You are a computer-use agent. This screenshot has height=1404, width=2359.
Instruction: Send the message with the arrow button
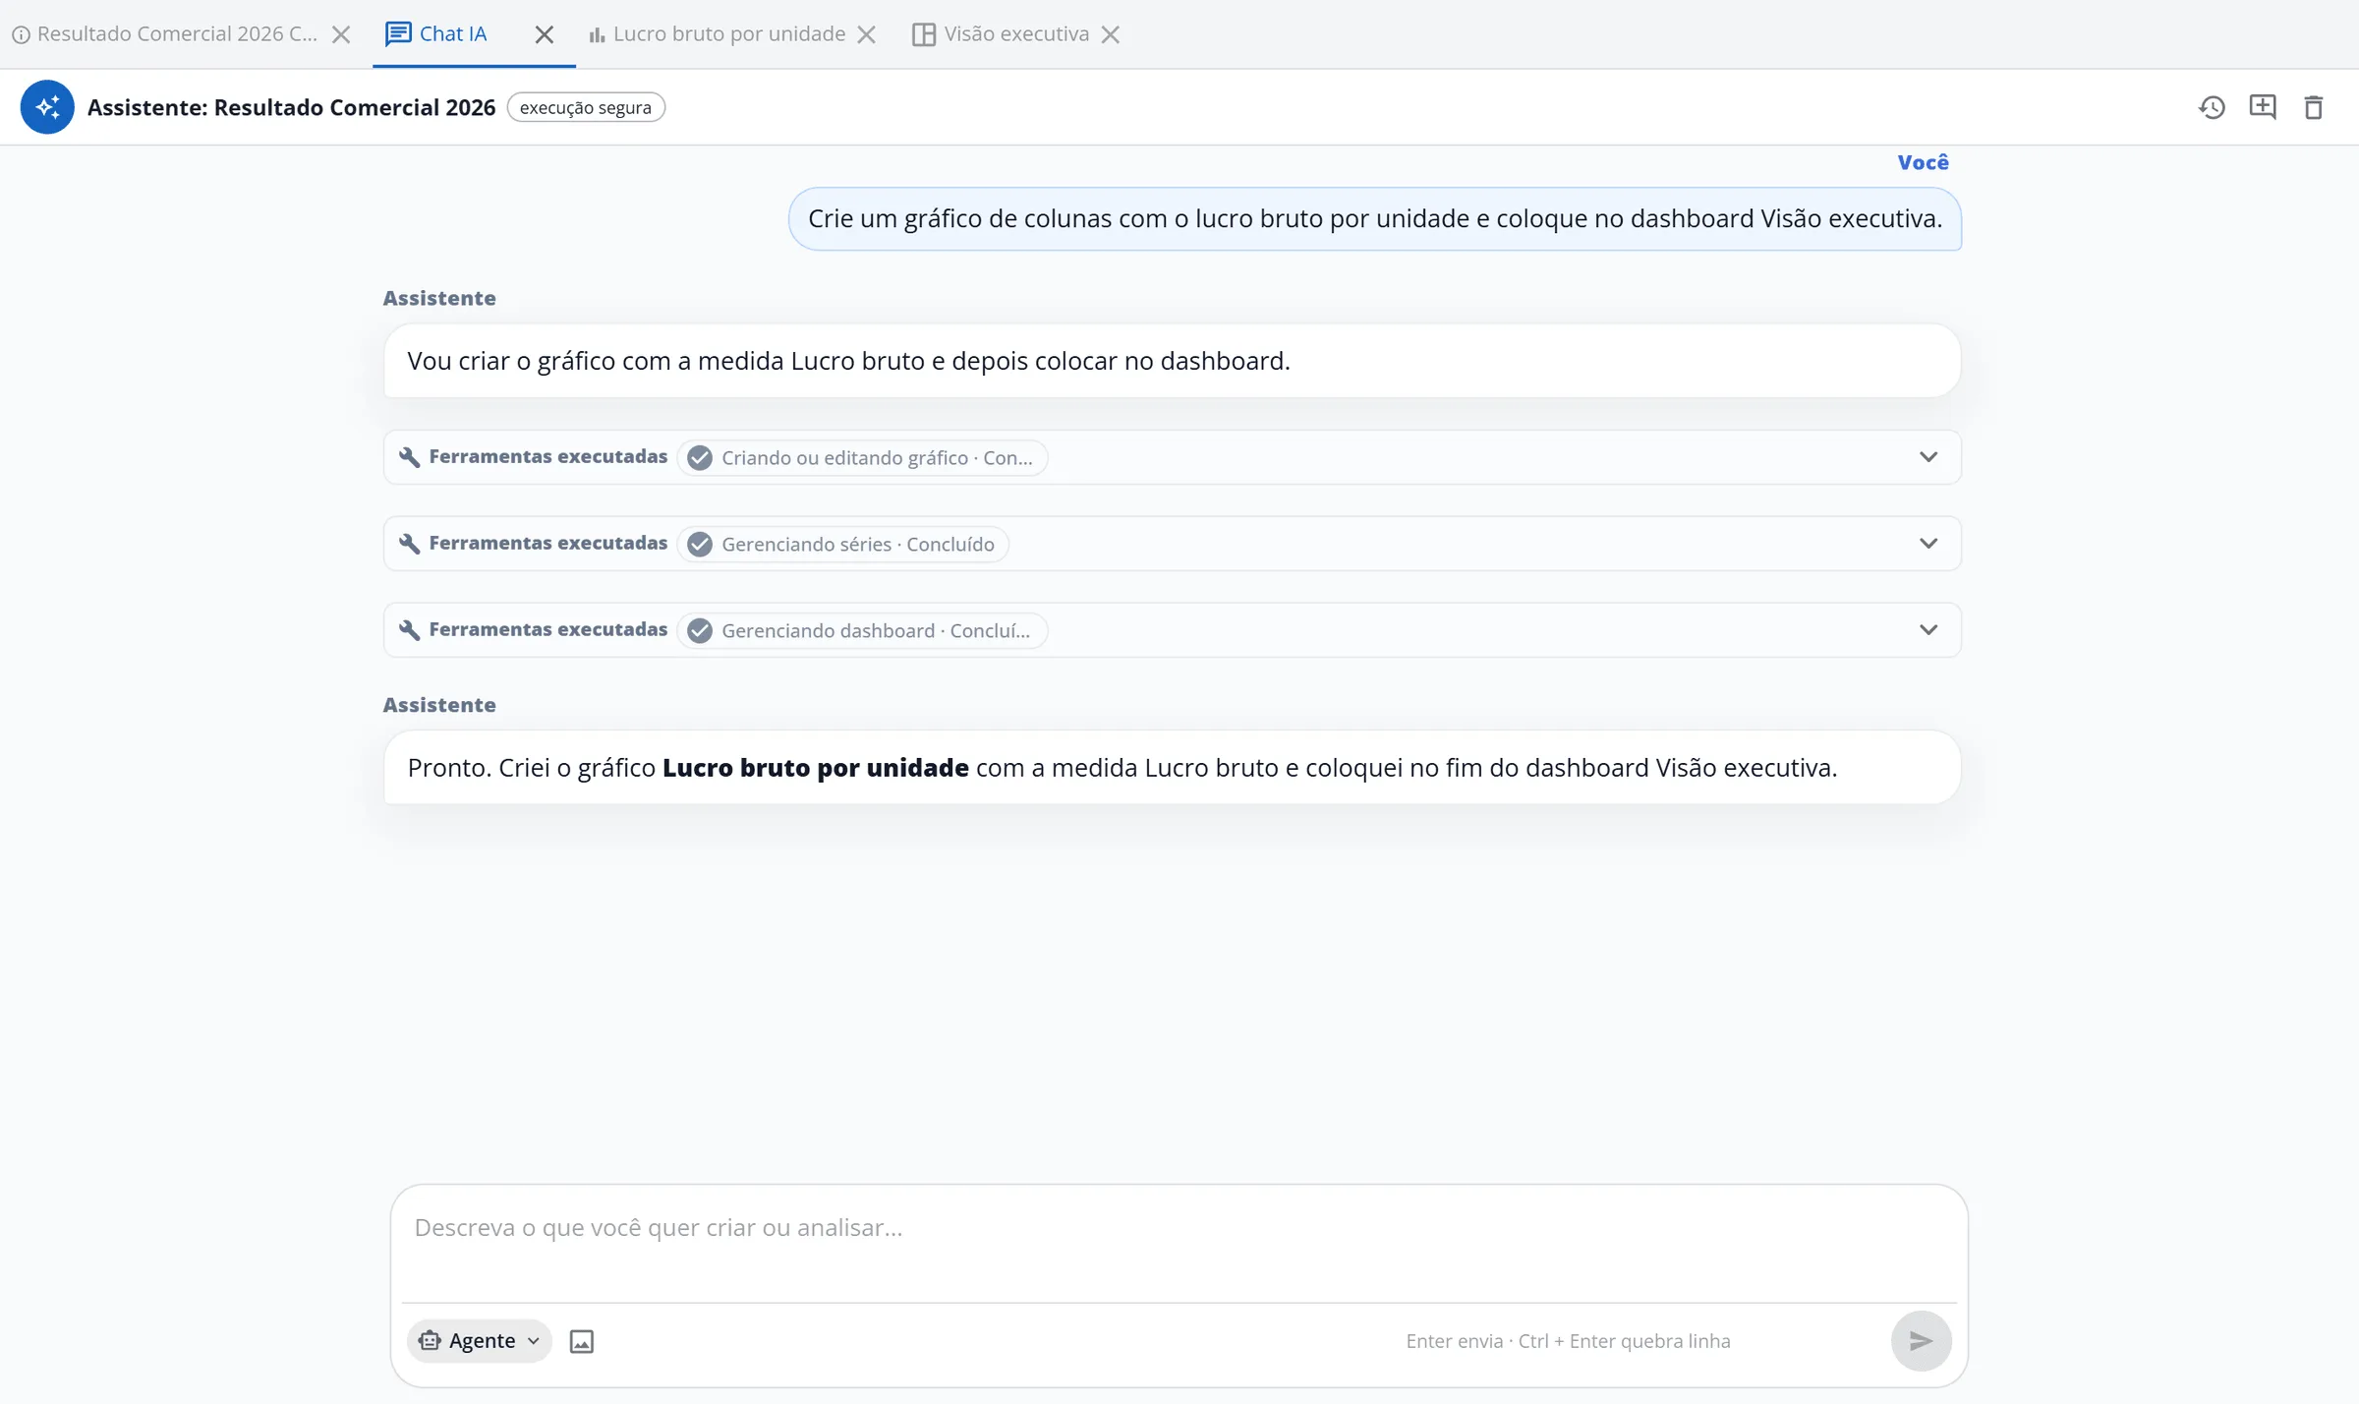coord(1921,1341)
